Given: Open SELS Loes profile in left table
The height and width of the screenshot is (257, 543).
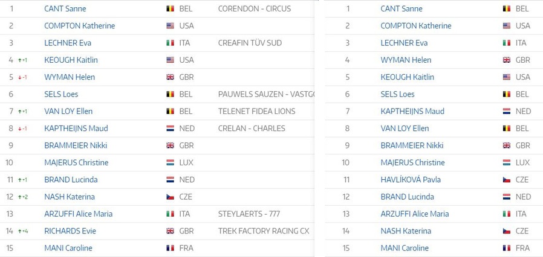Looking at the screenshot, I should point(61,94).
